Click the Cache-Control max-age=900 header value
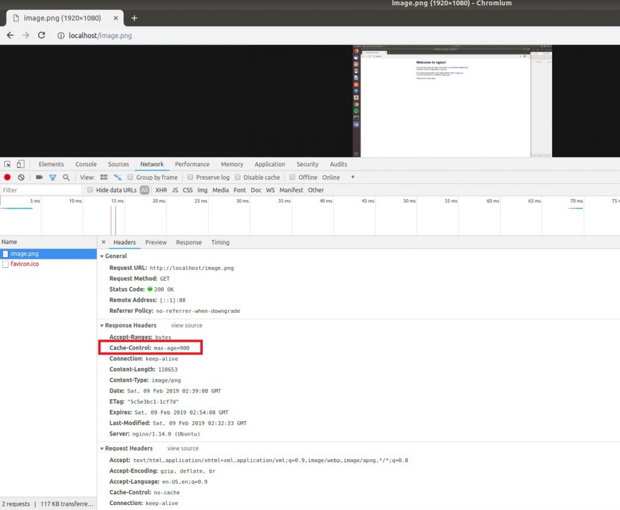The image size is (620, 510). tap(171, 348)
